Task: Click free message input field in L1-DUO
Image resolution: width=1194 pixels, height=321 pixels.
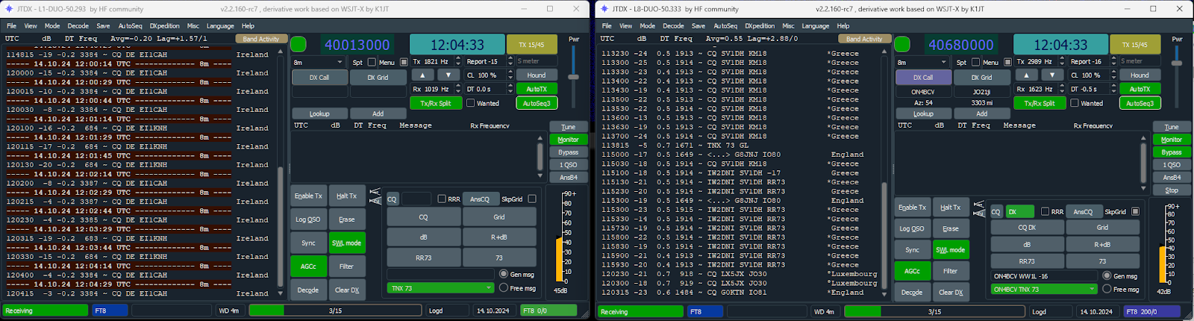Action: 440,275
